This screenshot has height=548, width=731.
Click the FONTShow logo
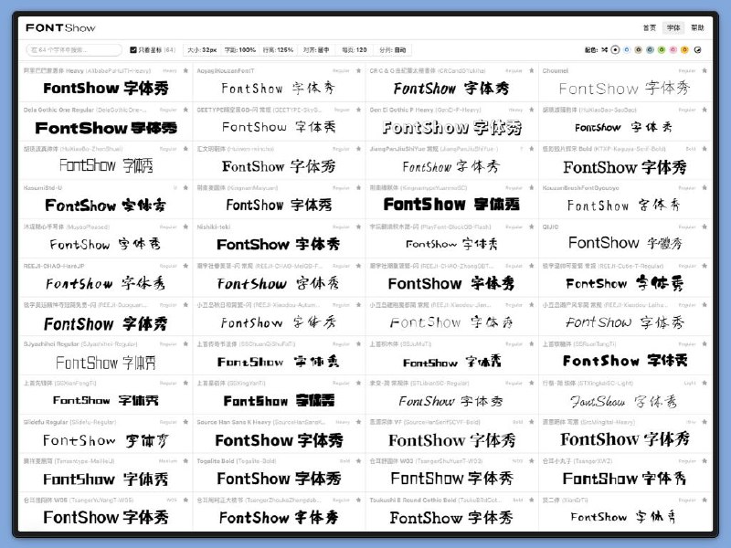[x=60, y=28]
